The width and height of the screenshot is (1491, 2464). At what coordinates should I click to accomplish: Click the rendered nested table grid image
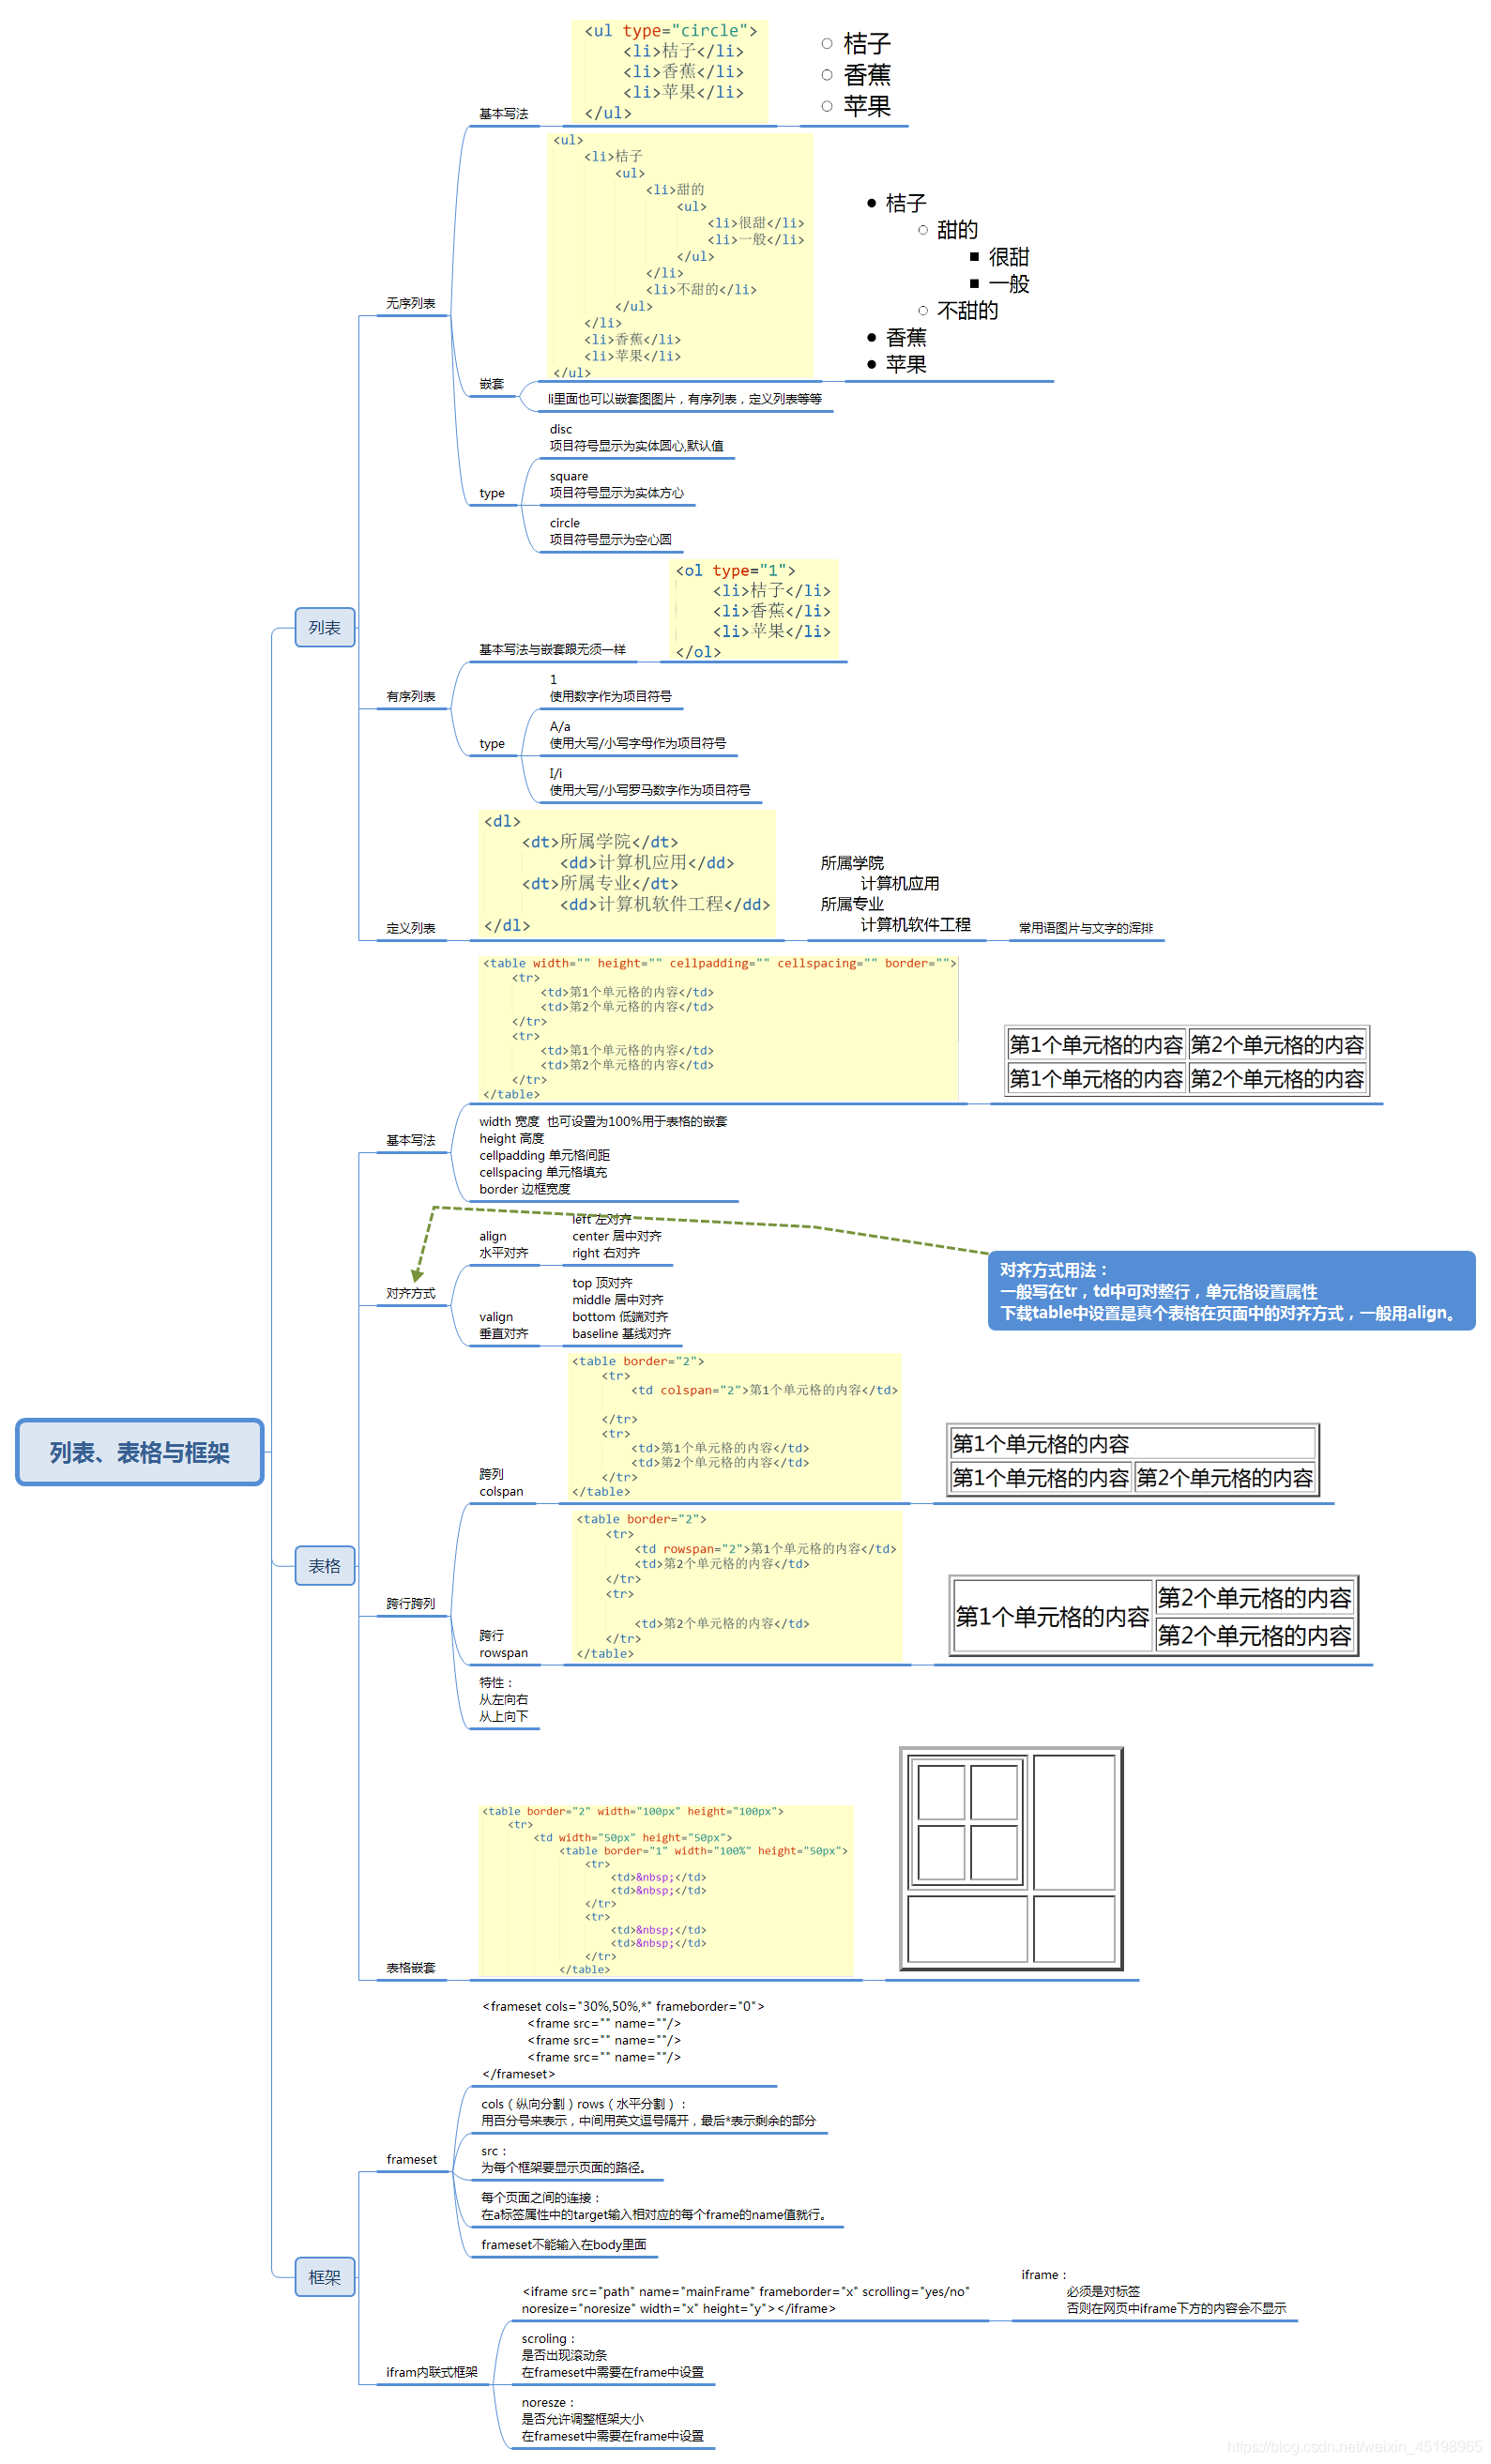click(x=1011, y=1859)
